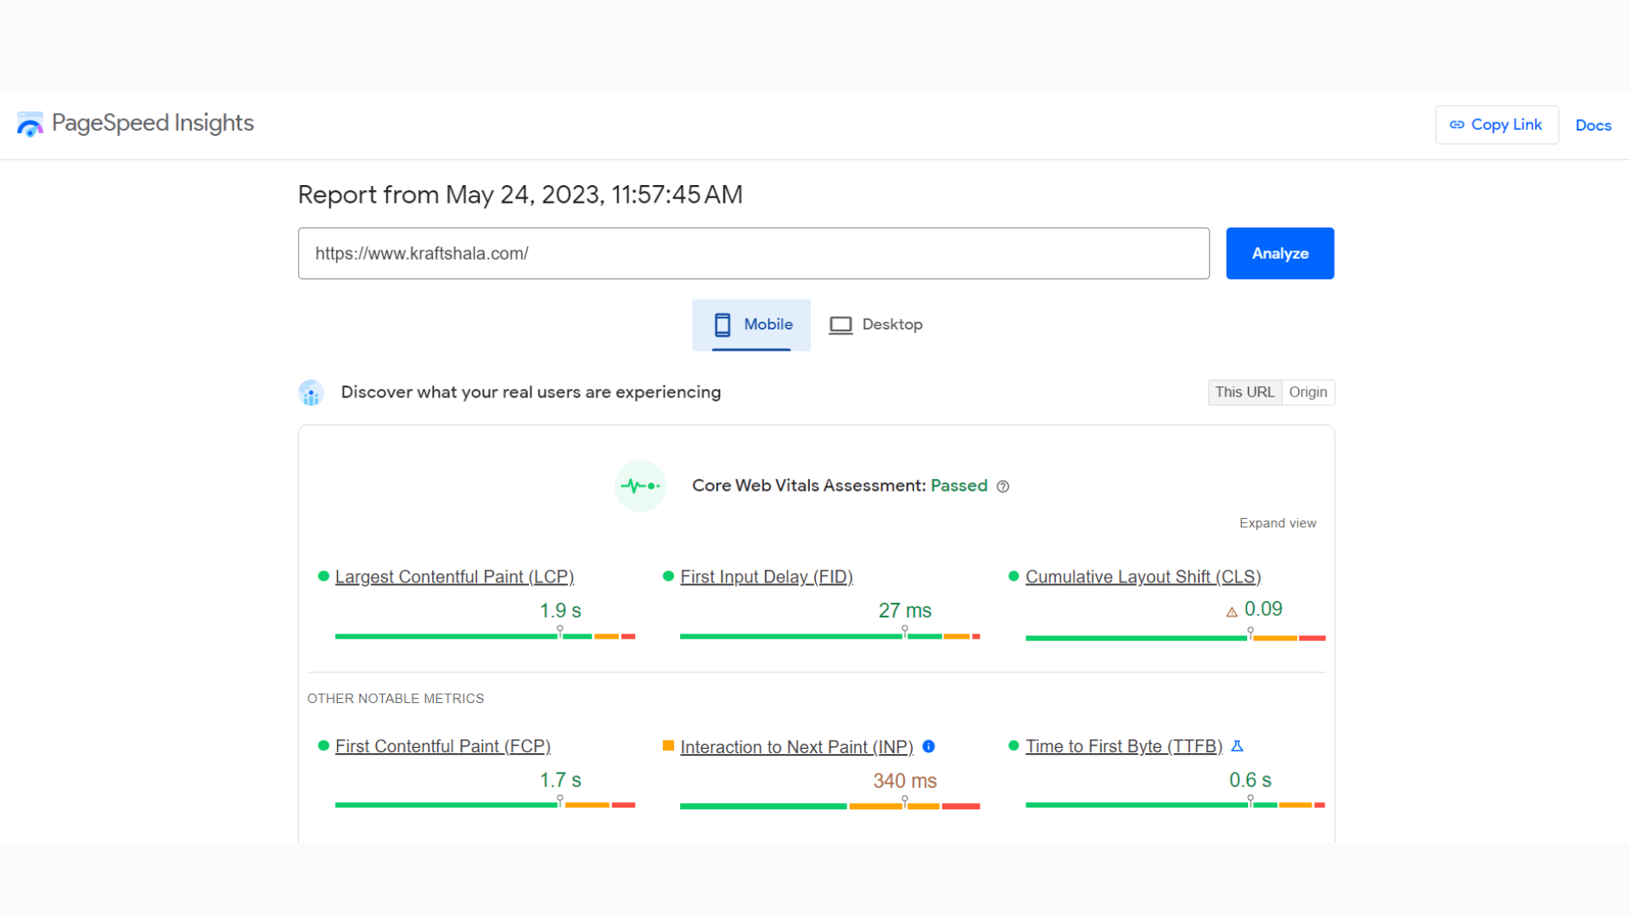
Task: Click the 27 ms FID value
Action: click(x=905, y=610)
